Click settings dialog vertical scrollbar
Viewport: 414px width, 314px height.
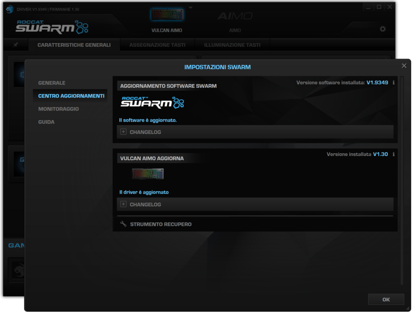pyautogui.click(x=401, y=181)
